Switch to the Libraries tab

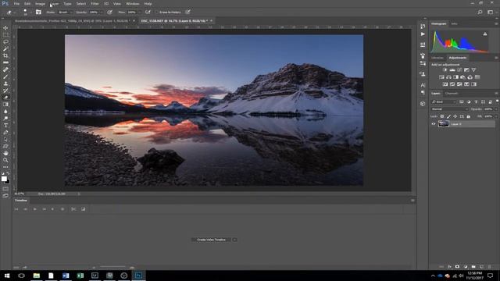[x=437, y=58]
